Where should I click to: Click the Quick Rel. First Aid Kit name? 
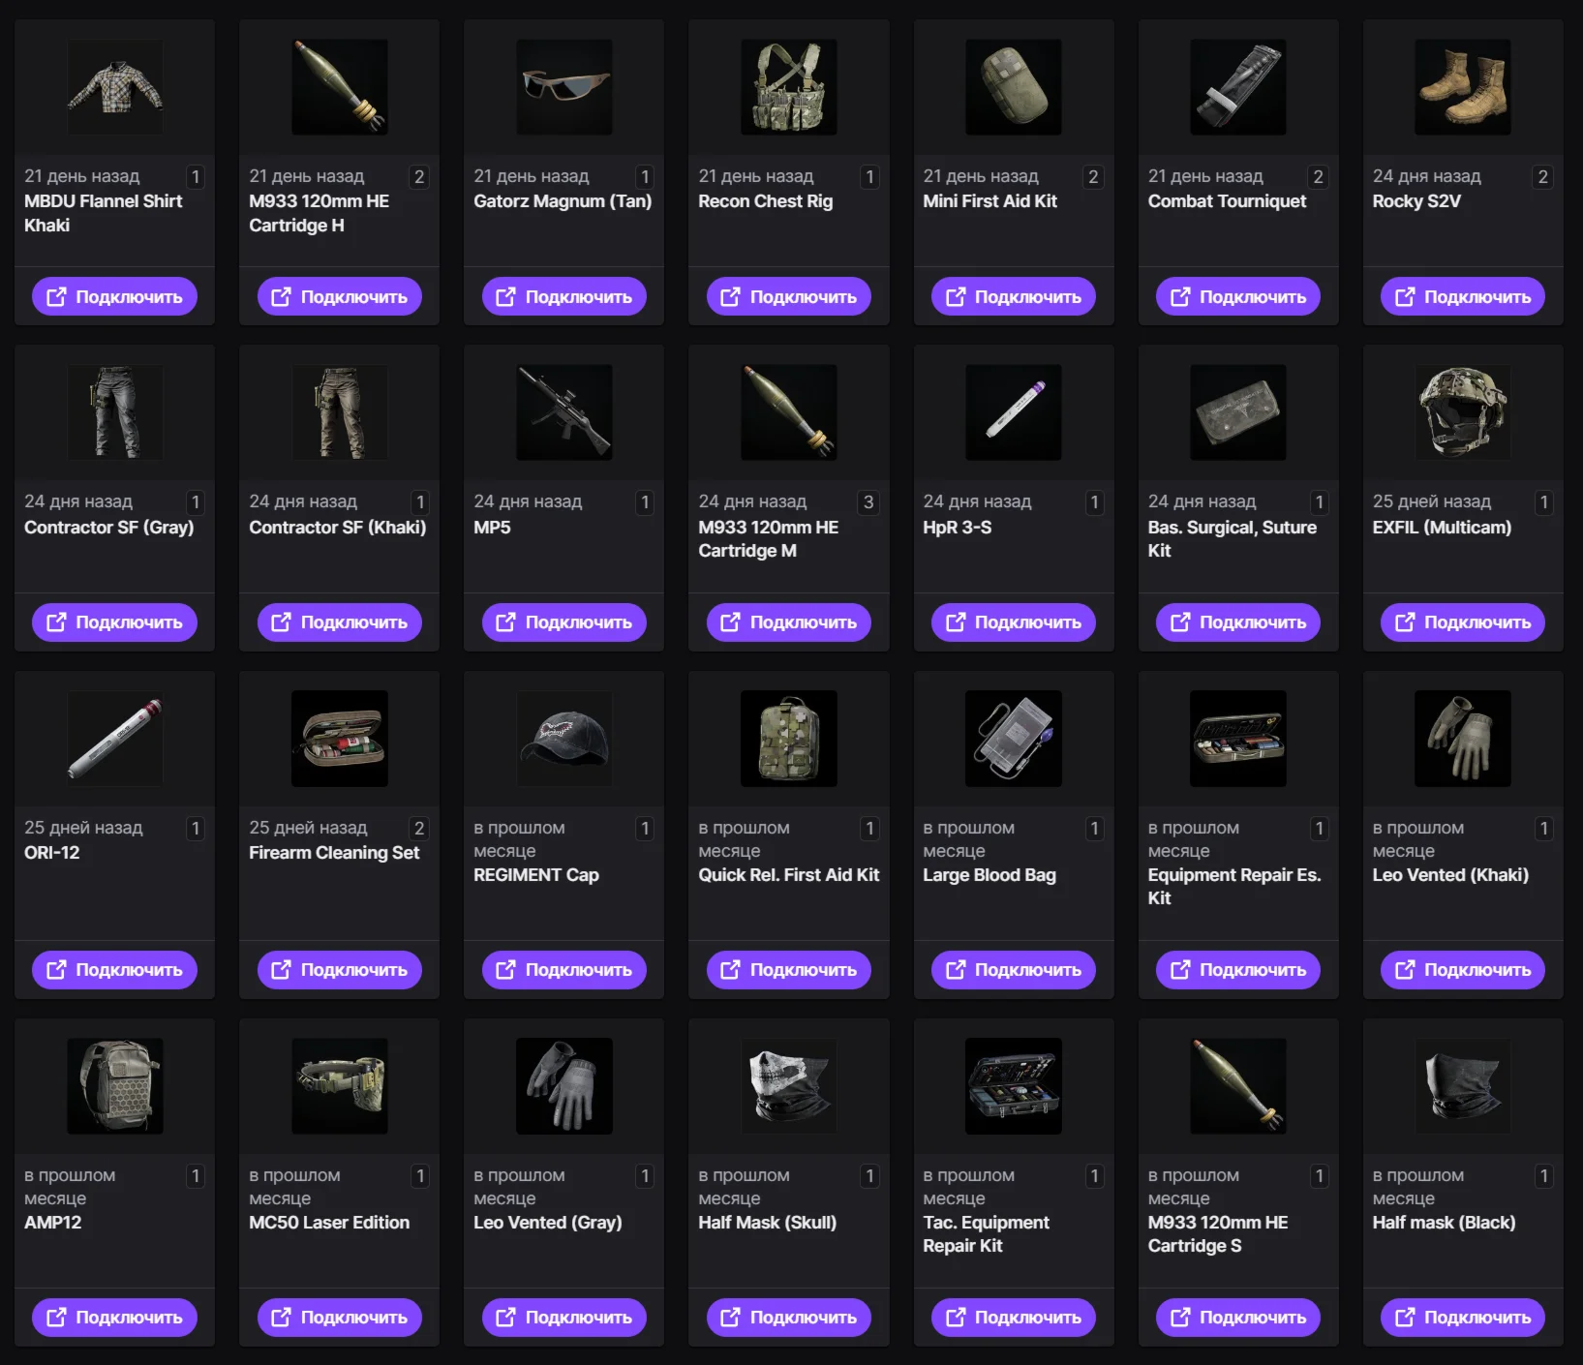789,875
